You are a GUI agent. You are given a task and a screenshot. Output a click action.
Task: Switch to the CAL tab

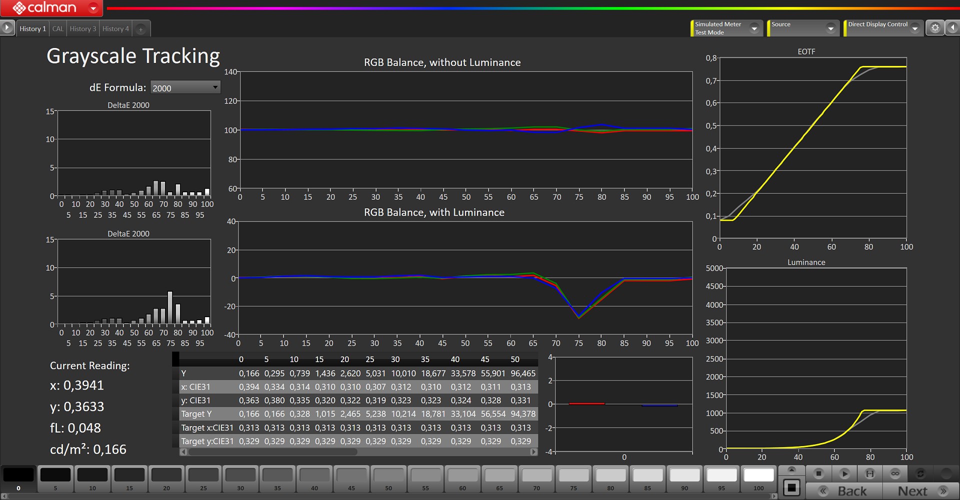pyautogui.click(x=58, y=29)
